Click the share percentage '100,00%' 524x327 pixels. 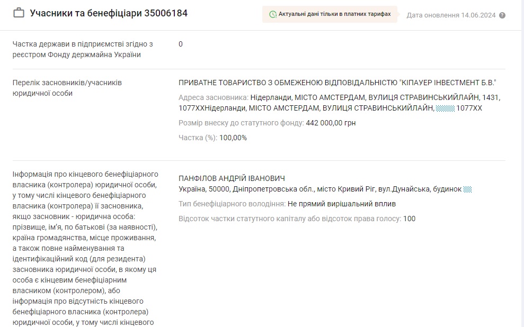[x=233, y=138]
